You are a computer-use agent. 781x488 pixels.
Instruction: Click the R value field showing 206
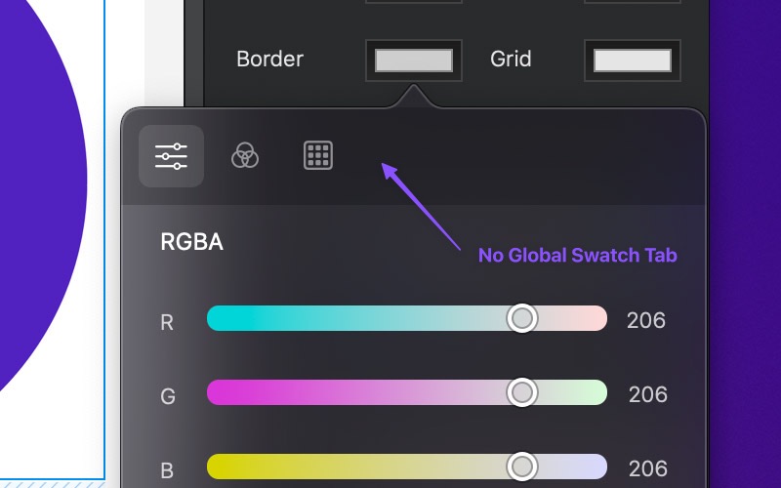(646, 320)
